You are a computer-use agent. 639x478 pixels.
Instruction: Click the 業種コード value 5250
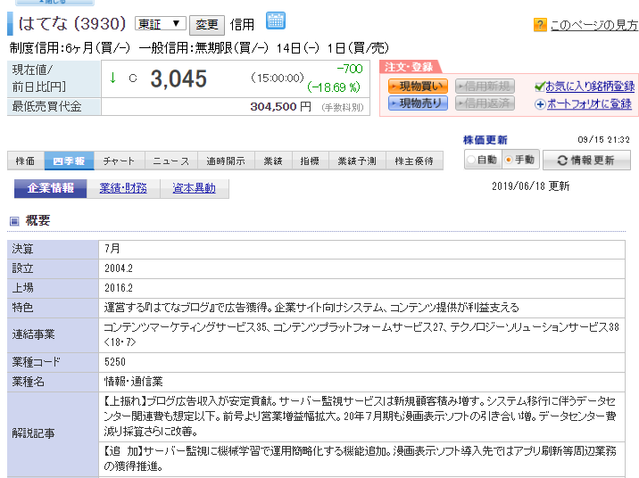point(115,362)
